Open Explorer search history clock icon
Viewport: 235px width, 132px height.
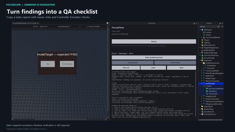coord(219,26)
